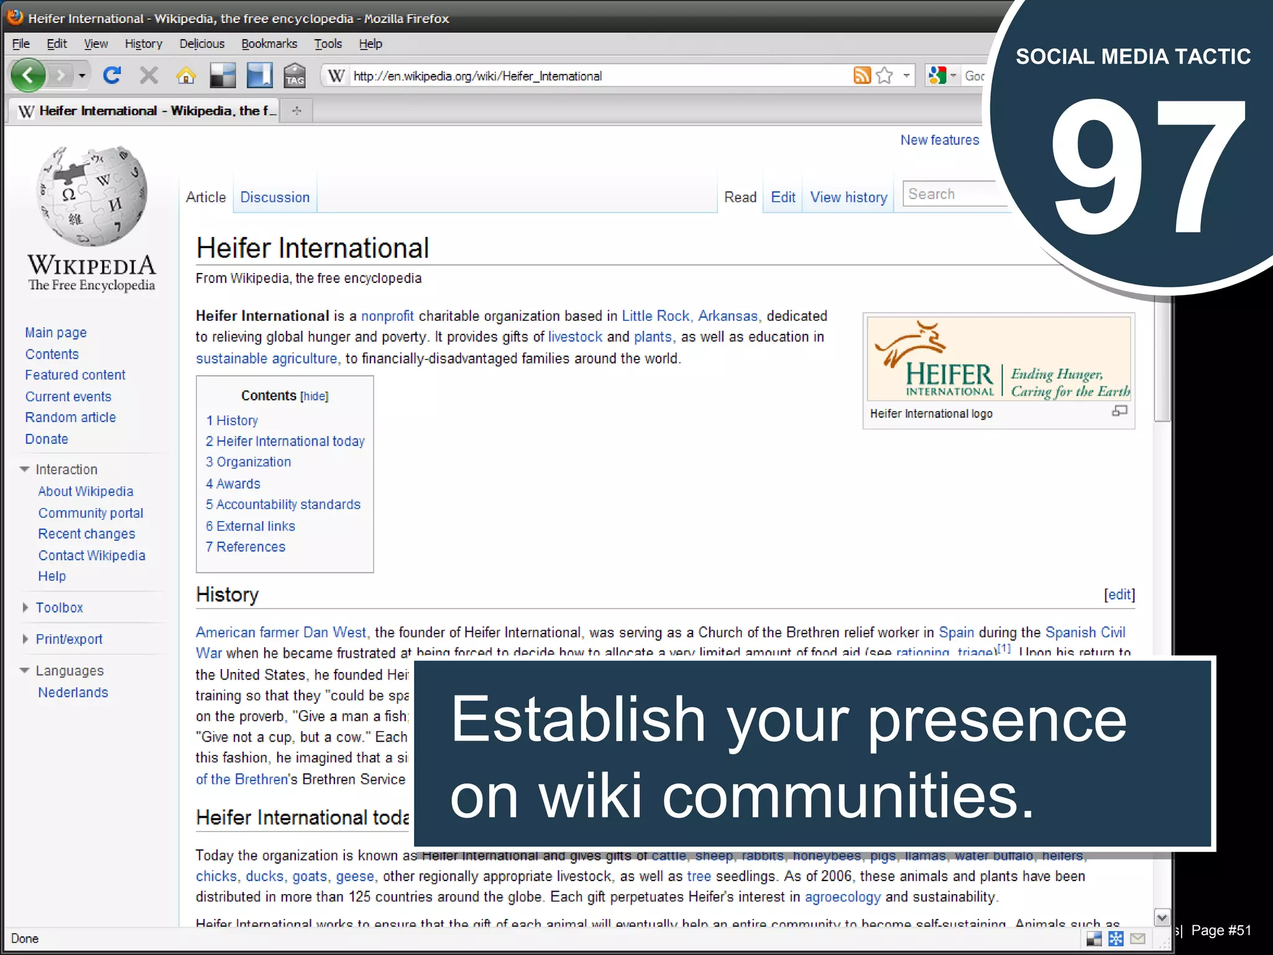The height and width of the screenshot is (955, 1273).
Task: Click the blue Delicious sidebar icon
Action: click(259, 76)
